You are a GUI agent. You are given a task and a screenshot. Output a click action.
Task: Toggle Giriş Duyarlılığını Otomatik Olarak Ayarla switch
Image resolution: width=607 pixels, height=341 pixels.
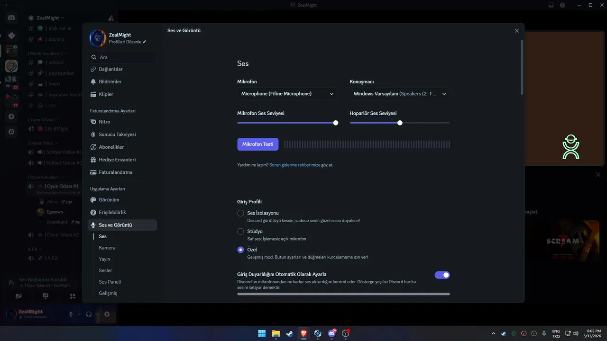point(442,275)
